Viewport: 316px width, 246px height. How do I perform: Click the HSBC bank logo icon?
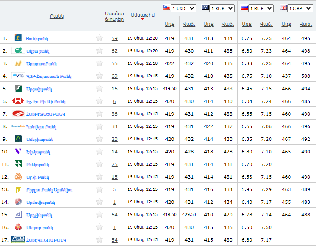click(18, 101)
